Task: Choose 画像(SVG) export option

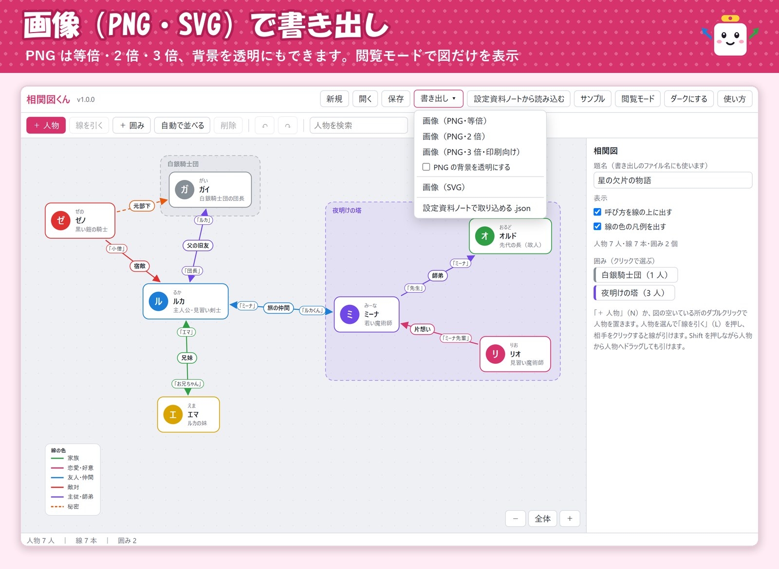Action: [x=480, y=187]
